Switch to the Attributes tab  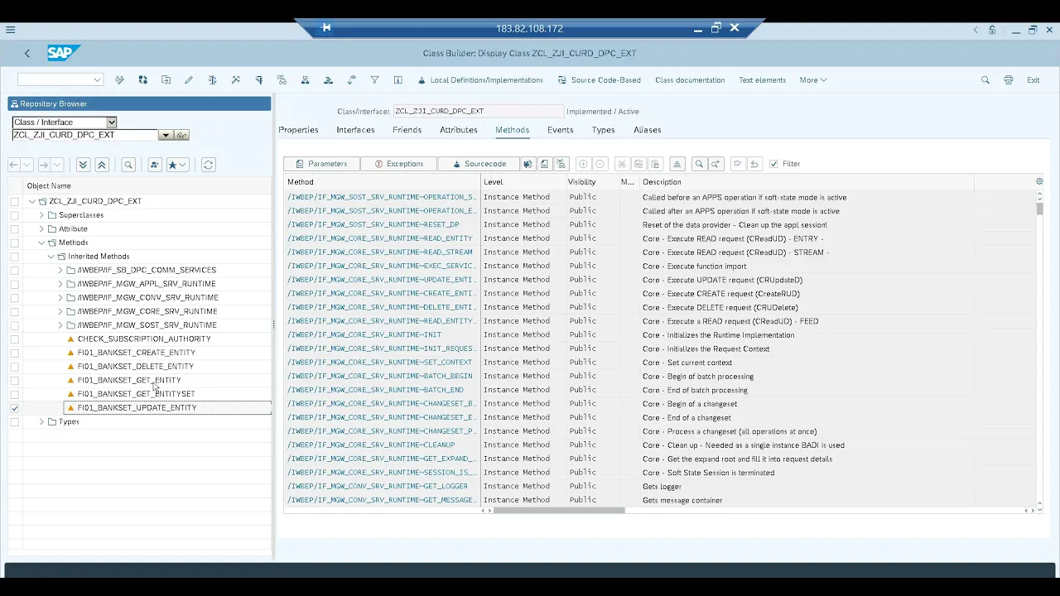(458, 130)
